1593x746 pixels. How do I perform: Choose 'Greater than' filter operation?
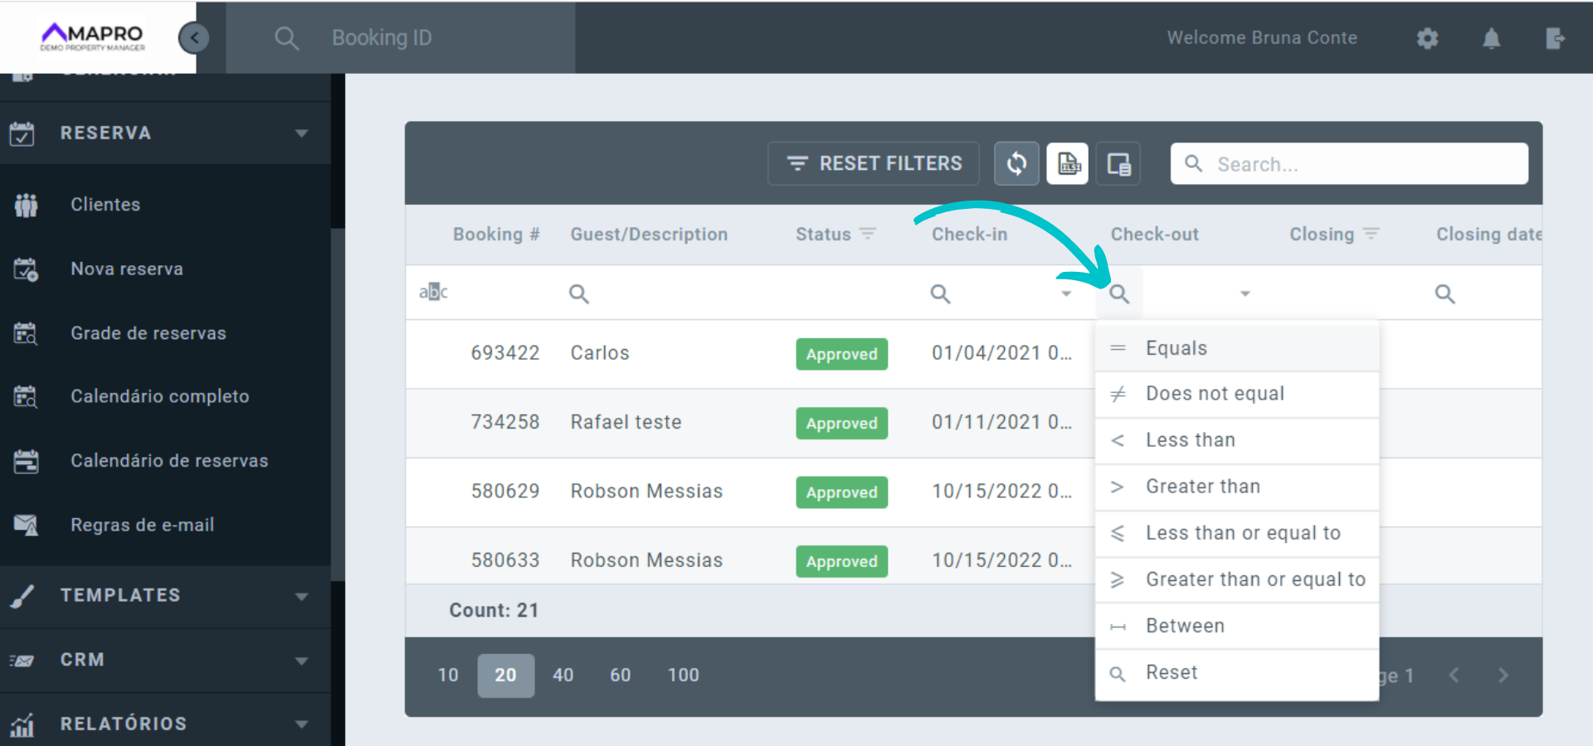(1202, 487)
